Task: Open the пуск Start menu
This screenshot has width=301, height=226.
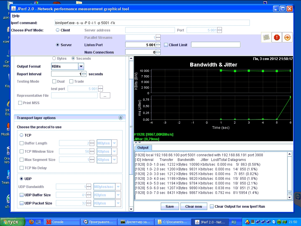Action: [x=13, y=222]
